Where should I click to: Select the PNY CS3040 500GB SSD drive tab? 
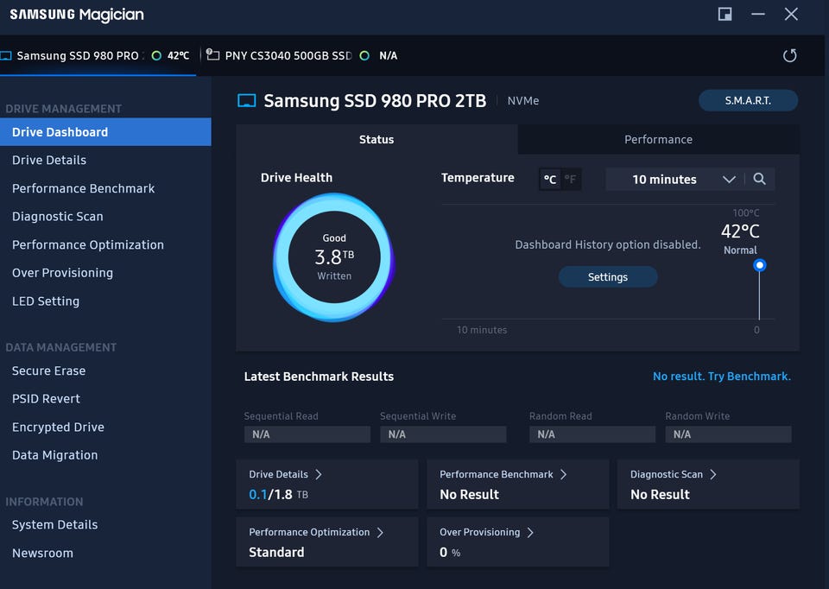301,55
